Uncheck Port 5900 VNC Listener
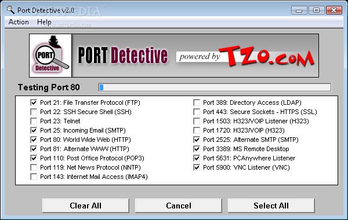This screenshot has width=348, height=220. point(197,167)
